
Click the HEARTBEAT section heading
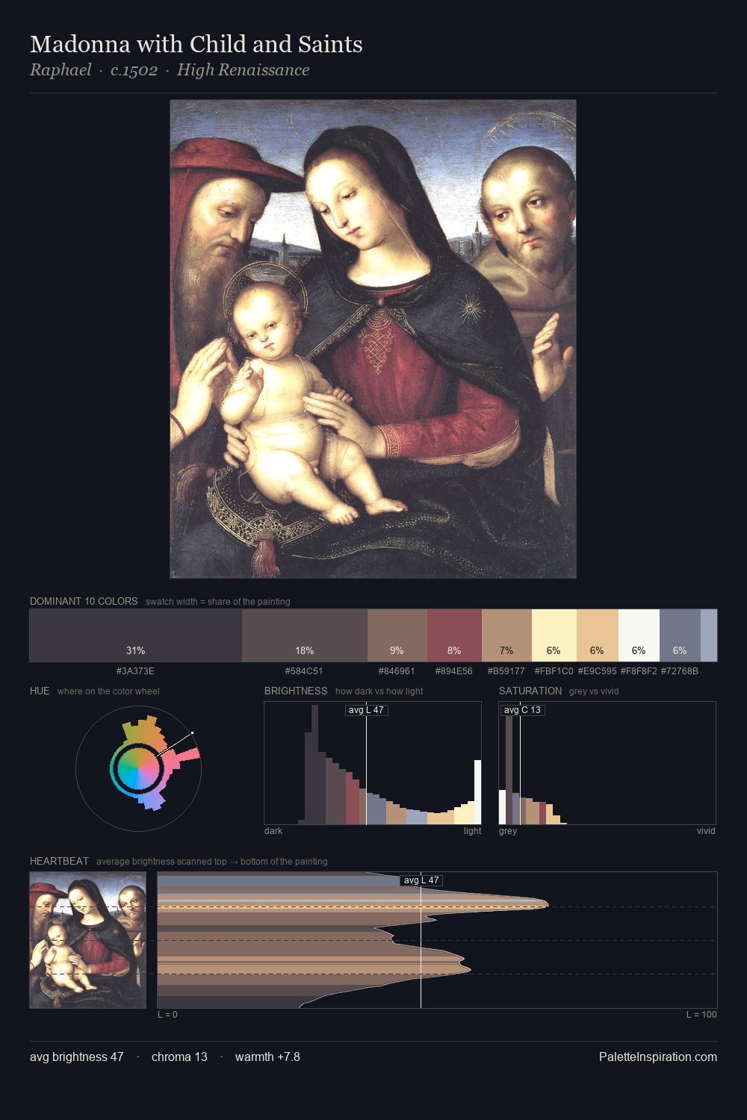(59, 861)
